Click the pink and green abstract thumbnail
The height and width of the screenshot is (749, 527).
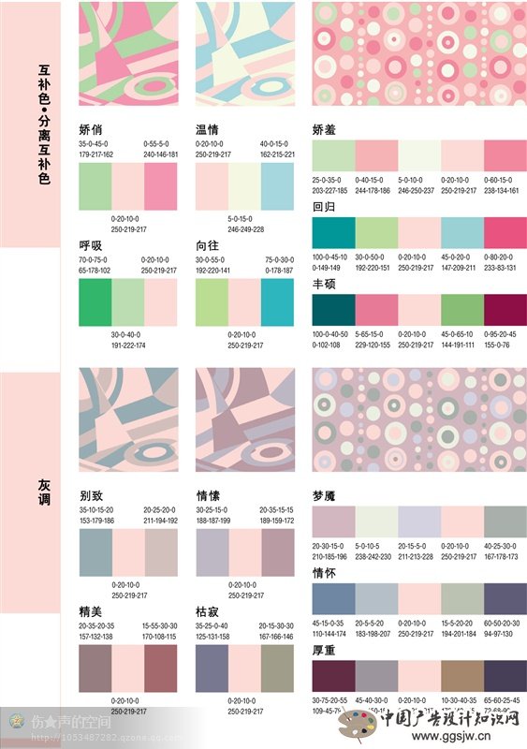pos(128,53)
